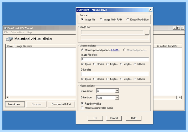
Task: Set Drive size unit to KBytes
Action: pos(107,79)
